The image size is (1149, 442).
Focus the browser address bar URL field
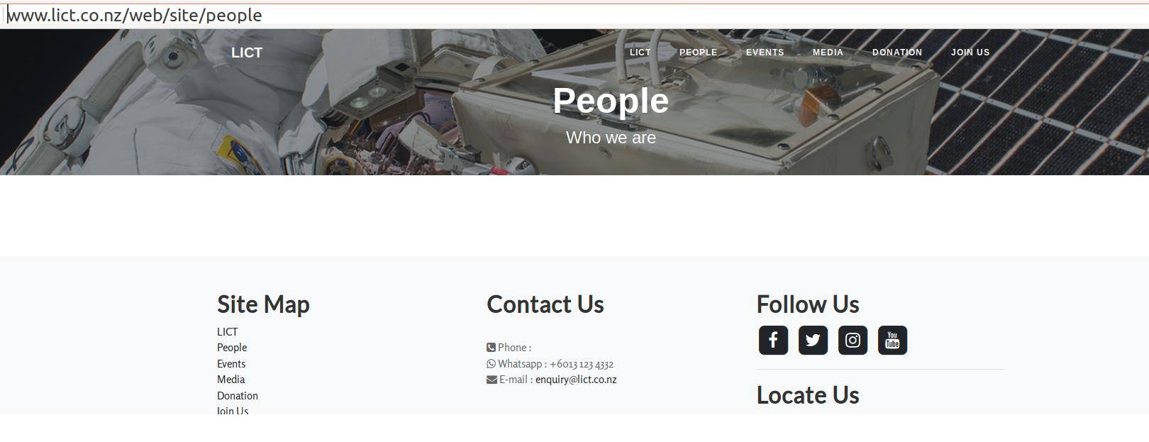(x=574, y=15)
